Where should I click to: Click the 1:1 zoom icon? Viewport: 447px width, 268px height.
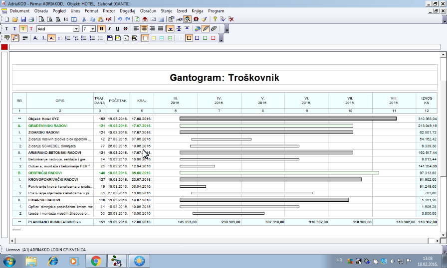coord(66,19)
